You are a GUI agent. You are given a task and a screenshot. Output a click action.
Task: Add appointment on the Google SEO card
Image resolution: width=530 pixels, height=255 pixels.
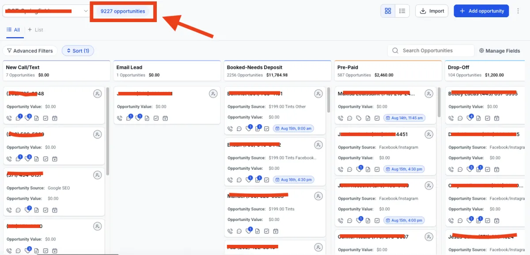55,210
